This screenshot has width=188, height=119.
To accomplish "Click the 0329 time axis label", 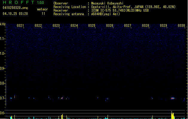I will point(163,26).
